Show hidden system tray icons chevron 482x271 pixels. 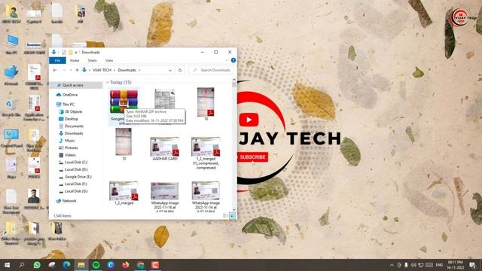click(x=392, y=265)
